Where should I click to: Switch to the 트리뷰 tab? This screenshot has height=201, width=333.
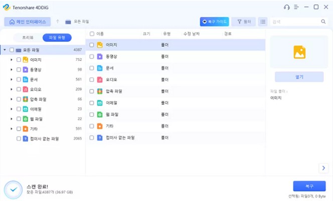click(x=28, y=38)
